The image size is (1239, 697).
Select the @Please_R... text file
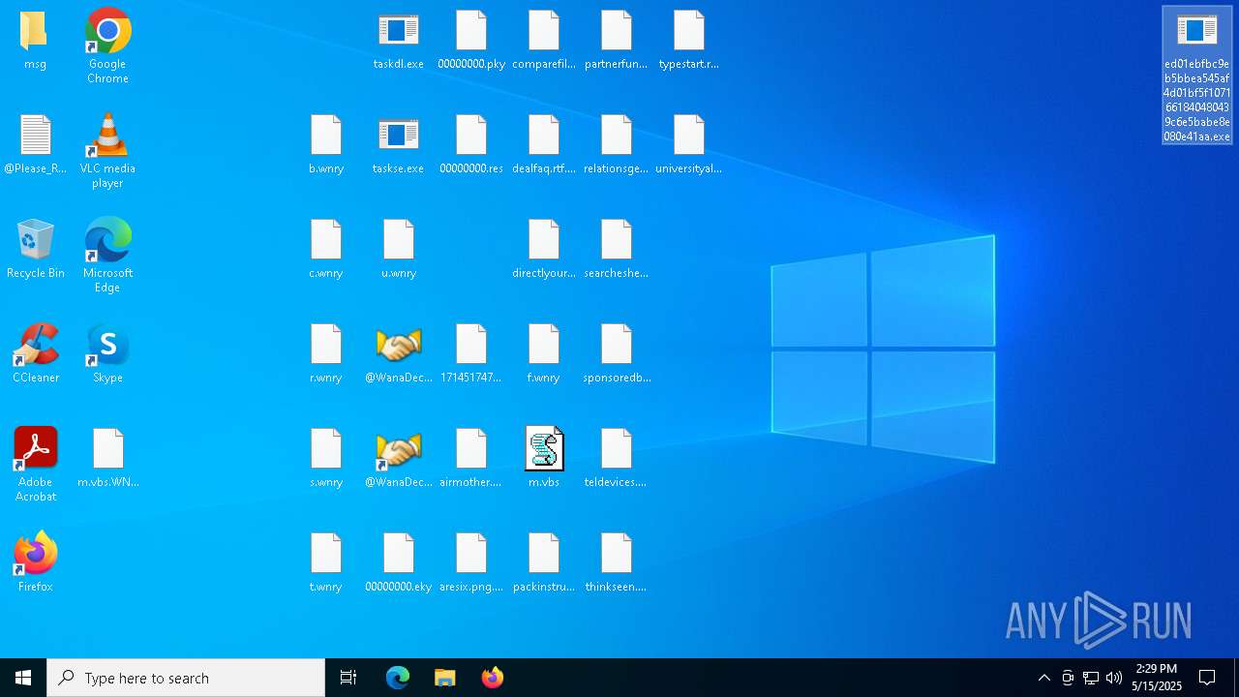[x=35, y=145]
